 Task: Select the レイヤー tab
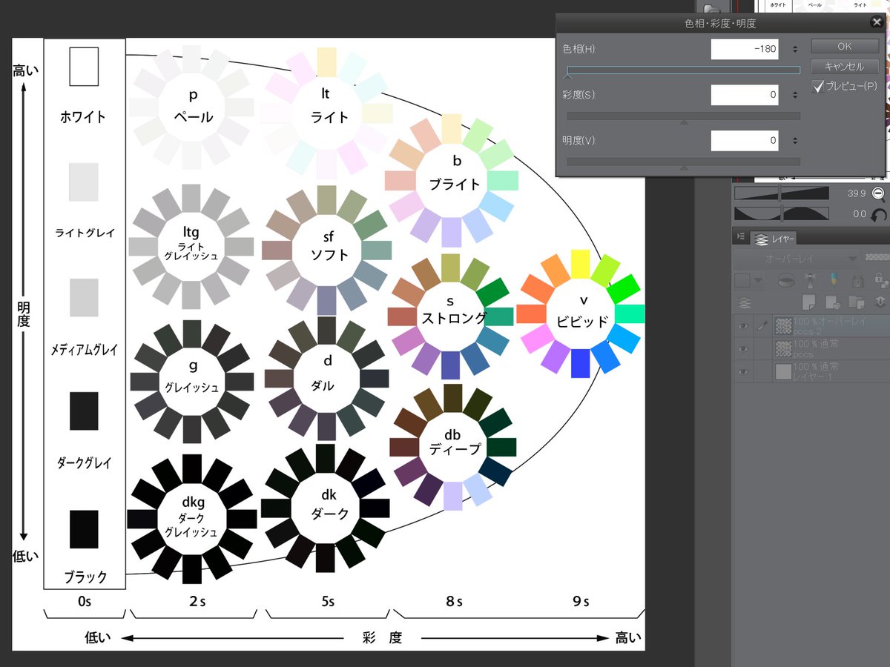(773, 238)
